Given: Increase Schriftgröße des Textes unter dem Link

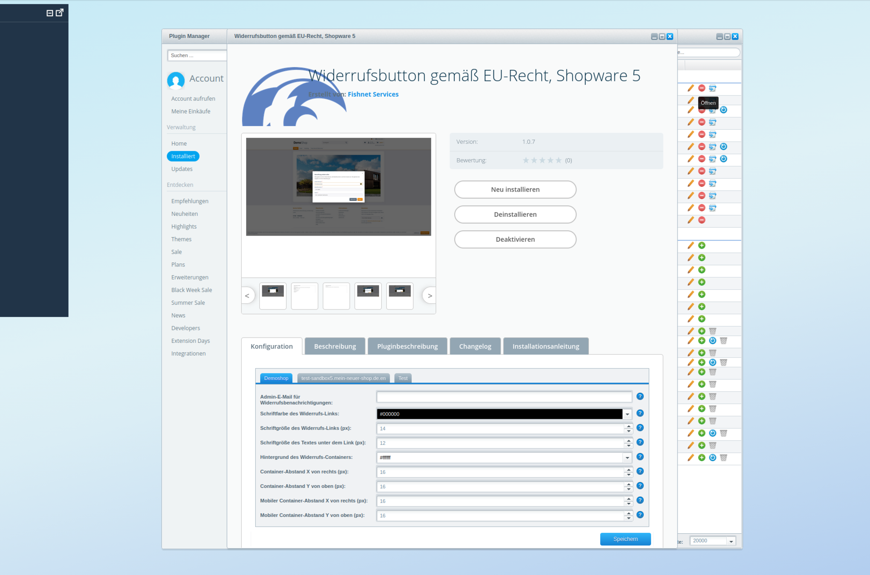Looking at the screenshot, I should pyautogui.click(x=629, y=440).
